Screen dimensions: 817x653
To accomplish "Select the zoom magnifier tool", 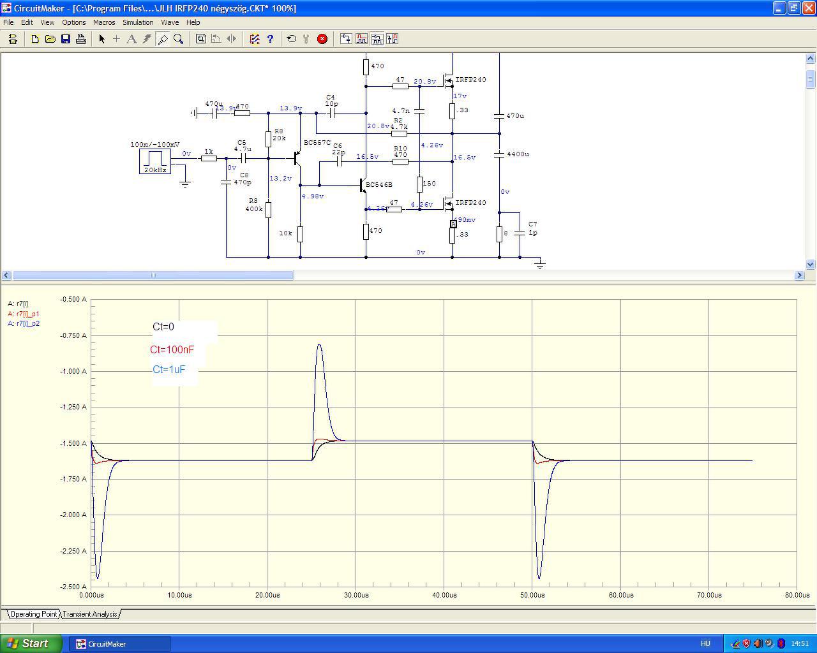I will pyautogui.click(x=179, y=39).
